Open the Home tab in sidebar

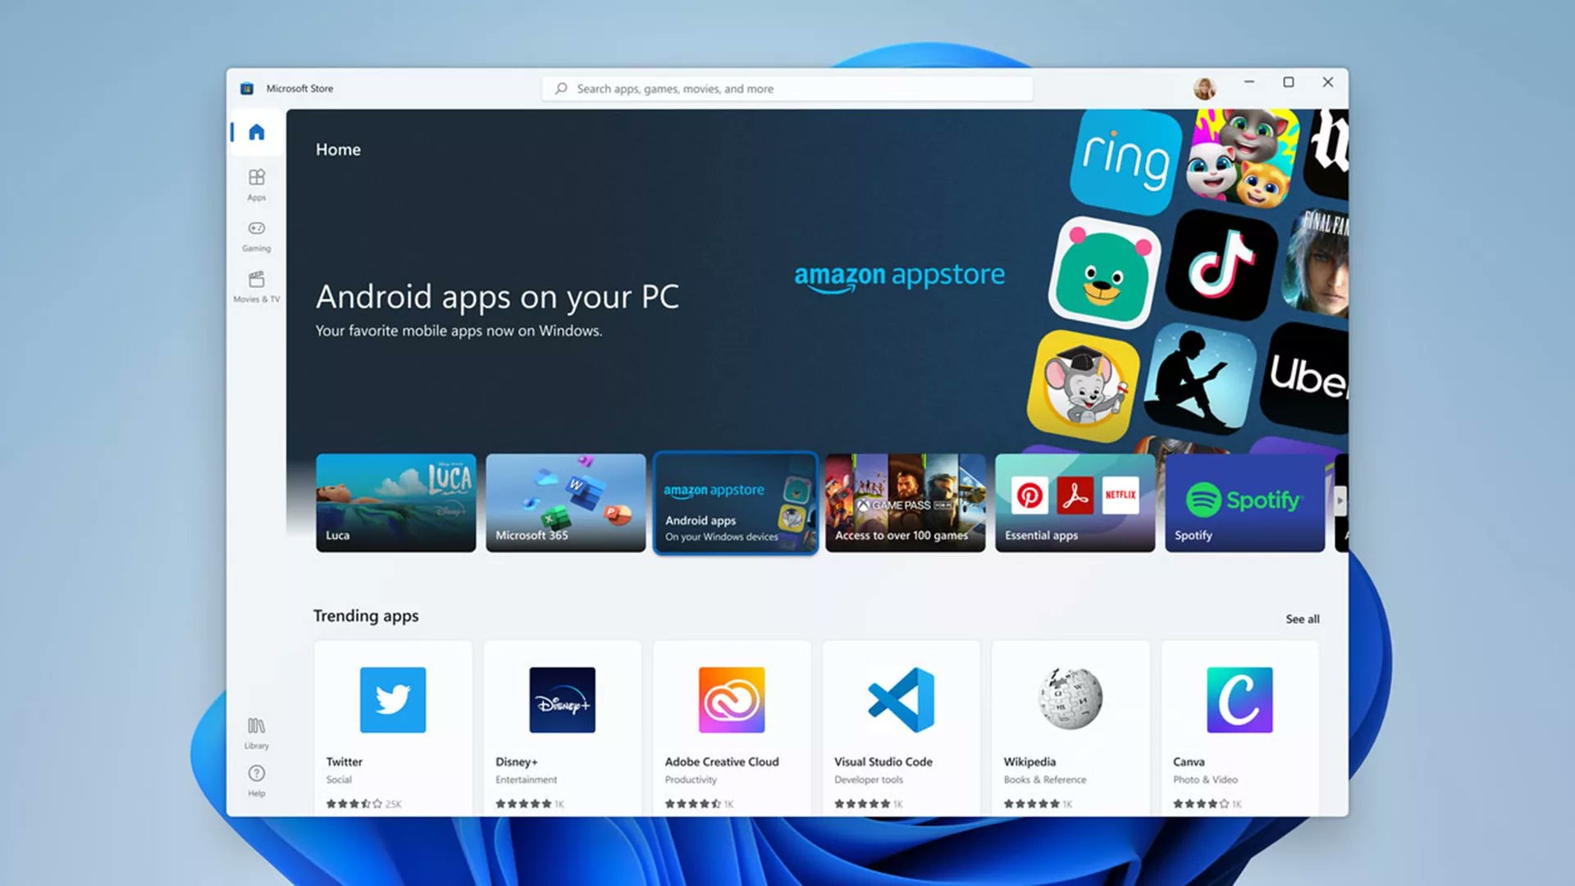pos(257,132)
